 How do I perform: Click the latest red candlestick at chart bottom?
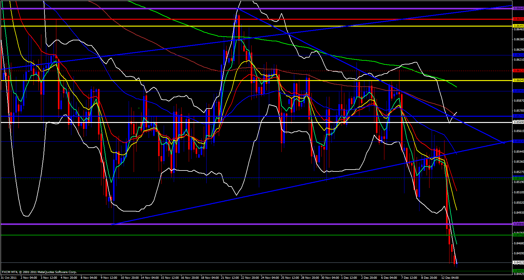[x=455, y=260]
